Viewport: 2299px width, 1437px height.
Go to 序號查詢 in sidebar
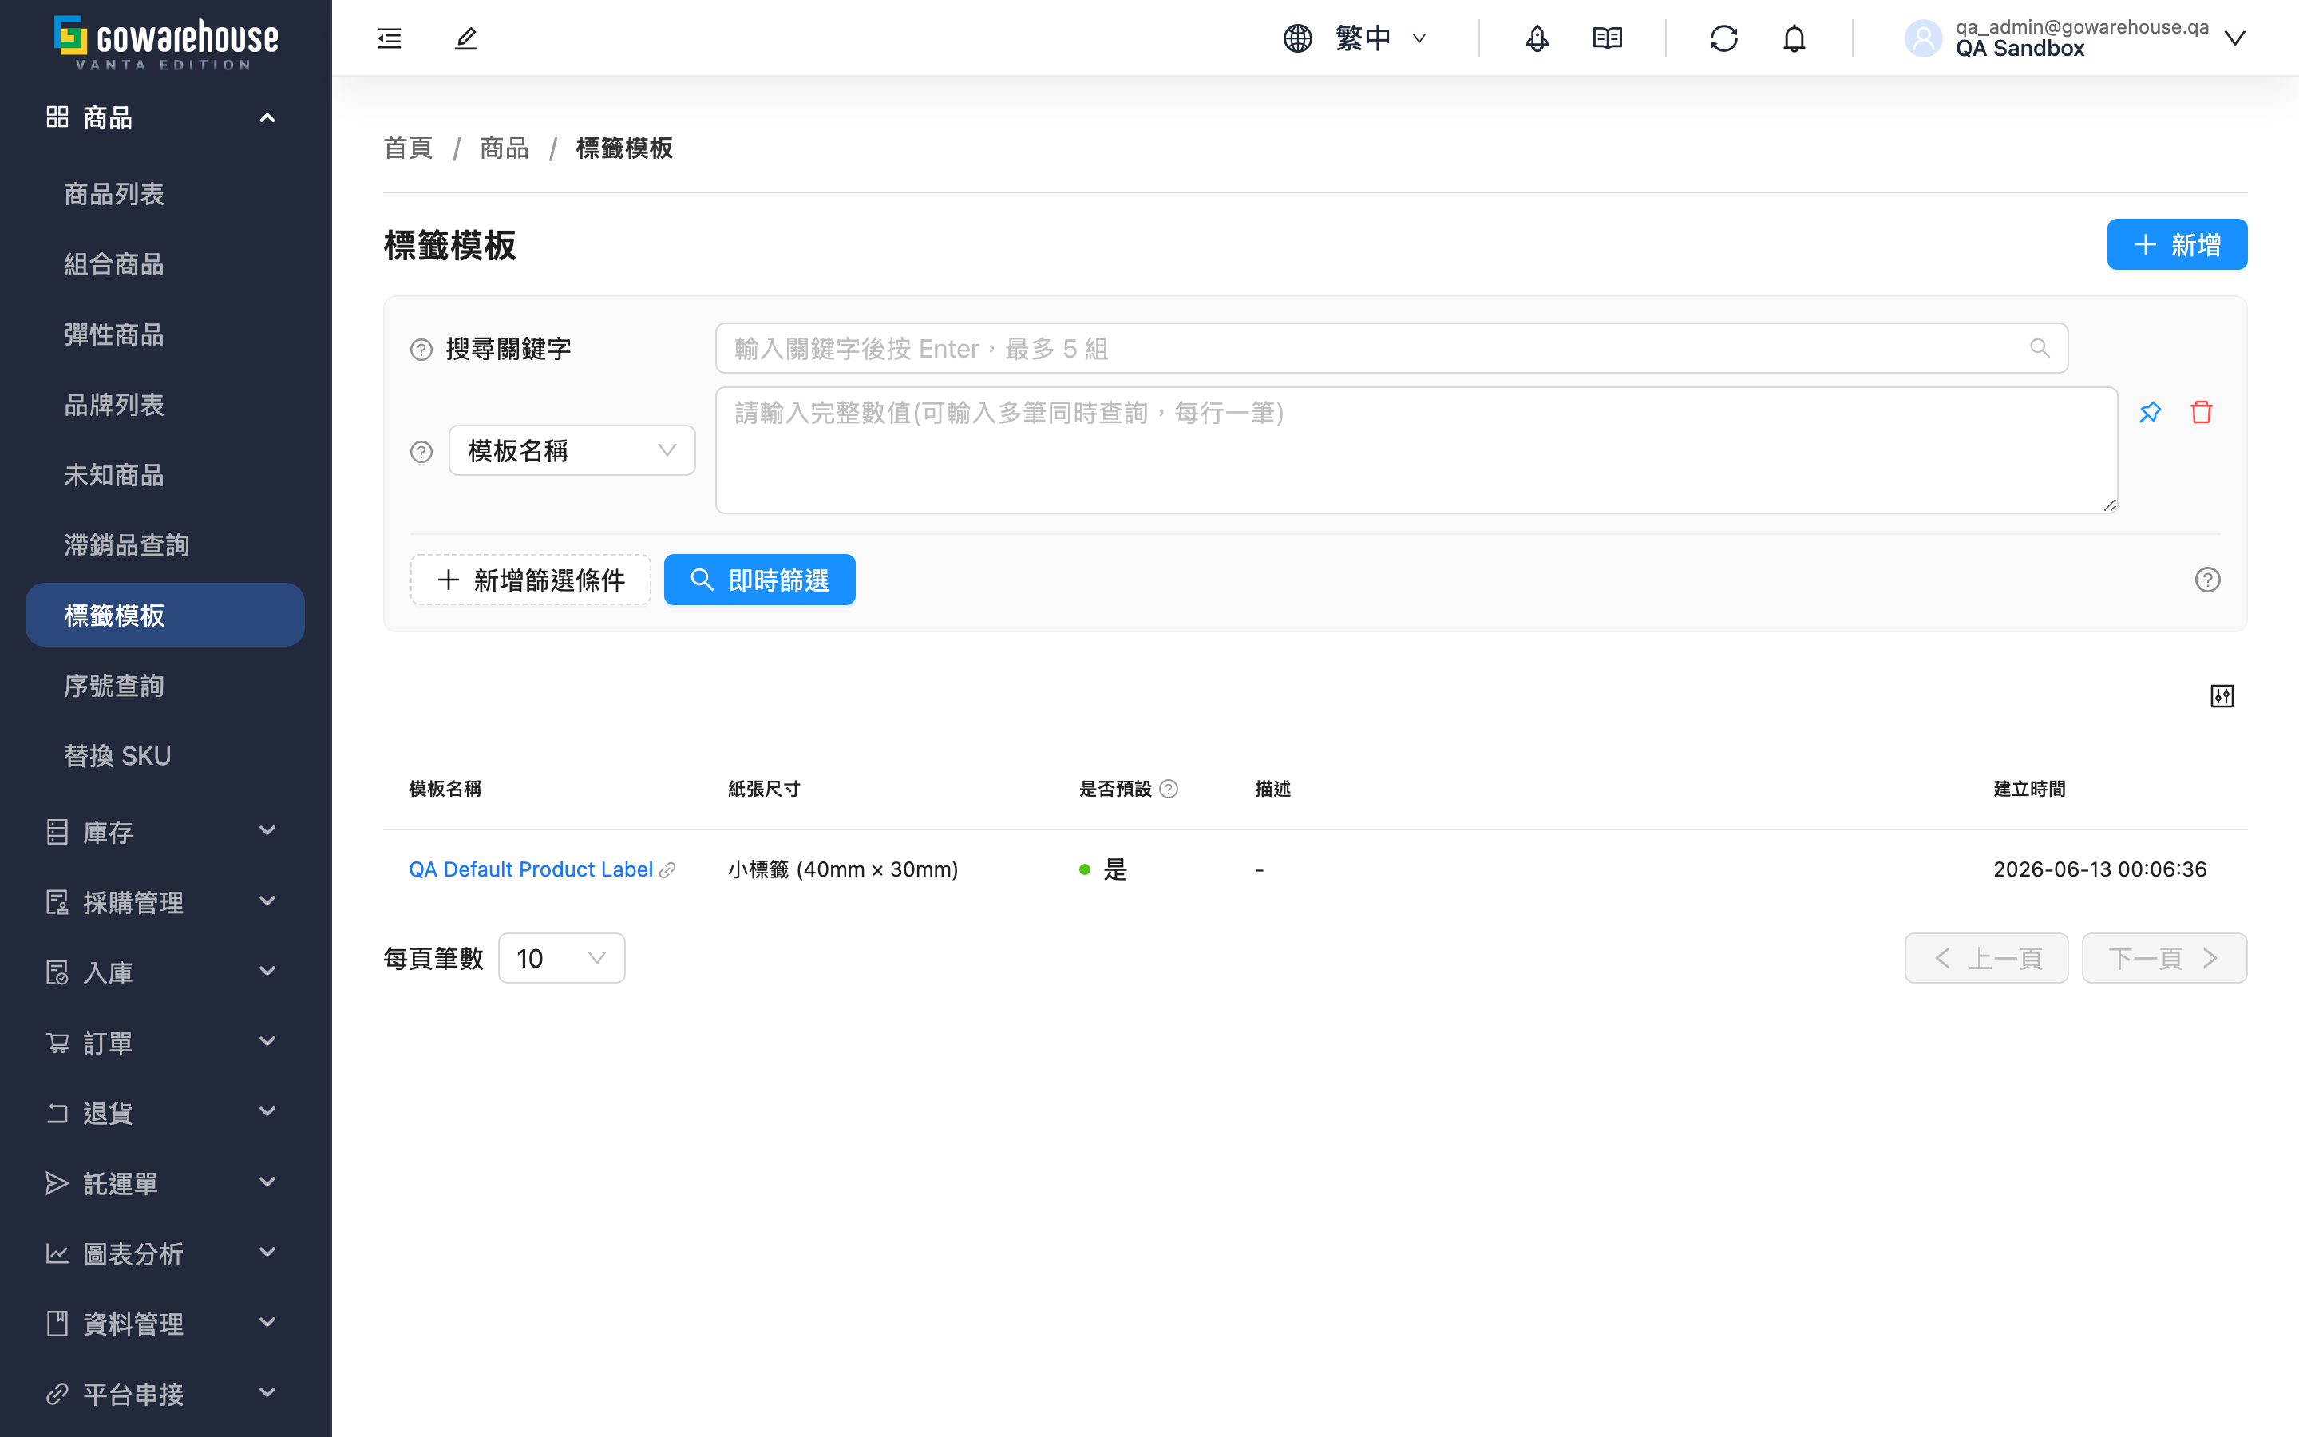point(165,685)
